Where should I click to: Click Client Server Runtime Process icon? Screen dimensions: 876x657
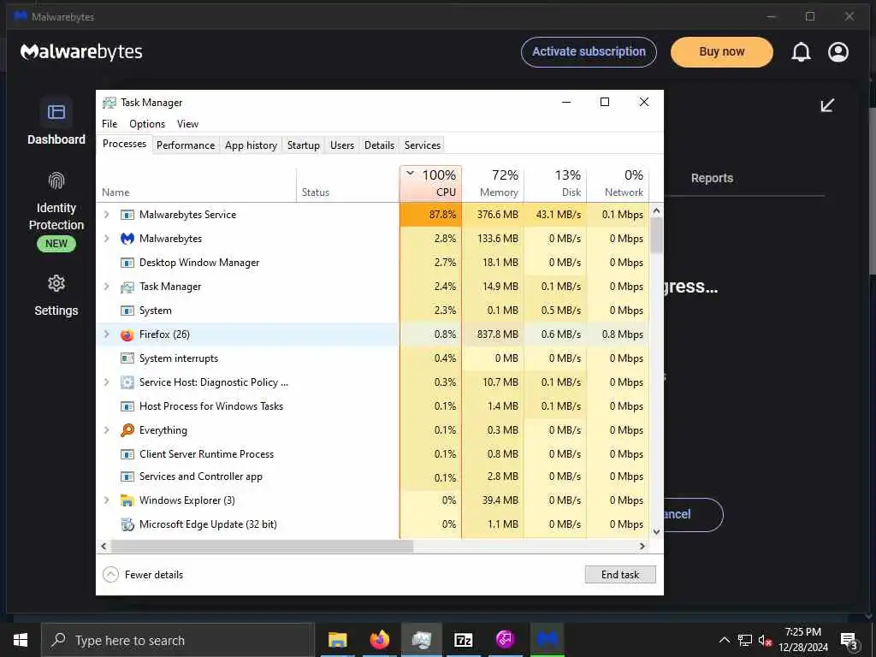click(x=127, y=454)
